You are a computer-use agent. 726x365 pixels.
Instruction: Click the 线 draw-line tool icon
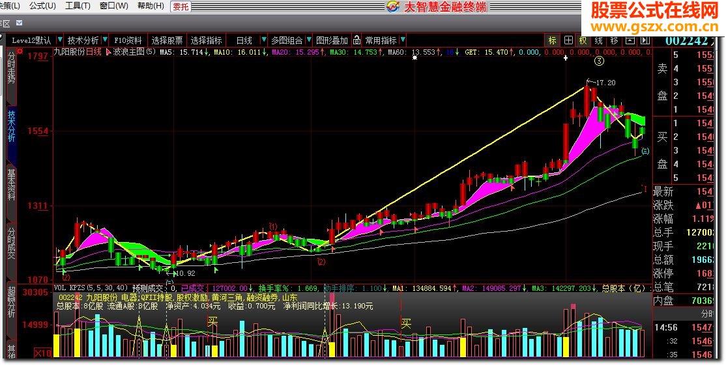coord(599,40)
